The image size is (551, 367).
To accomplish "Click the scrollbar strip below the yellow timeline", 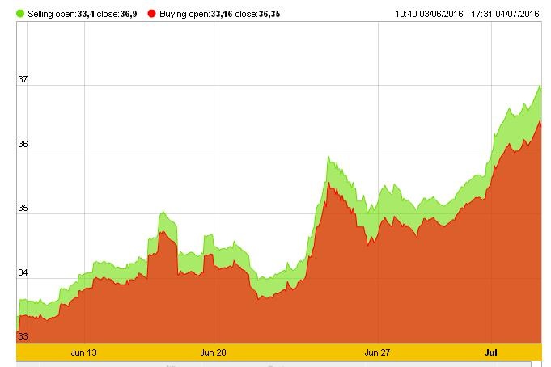I will (275, 364).
